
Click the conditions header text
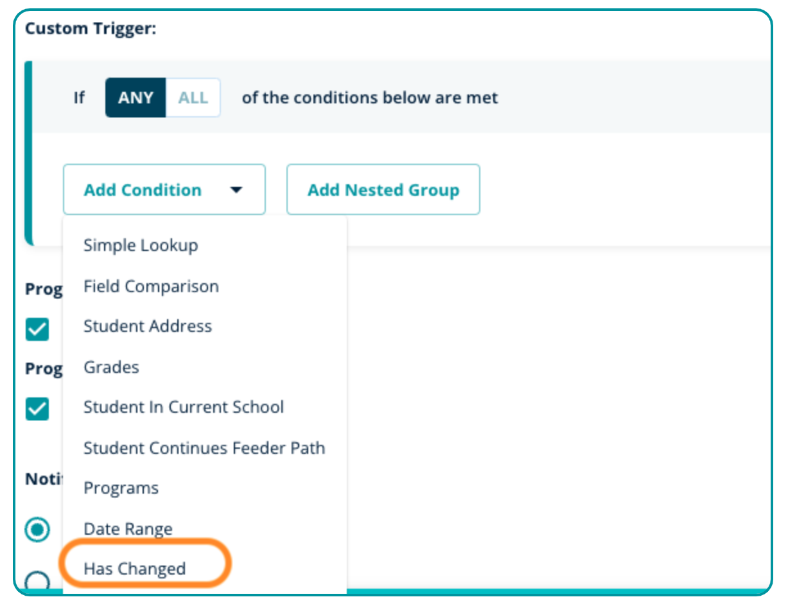coord(370,98)
